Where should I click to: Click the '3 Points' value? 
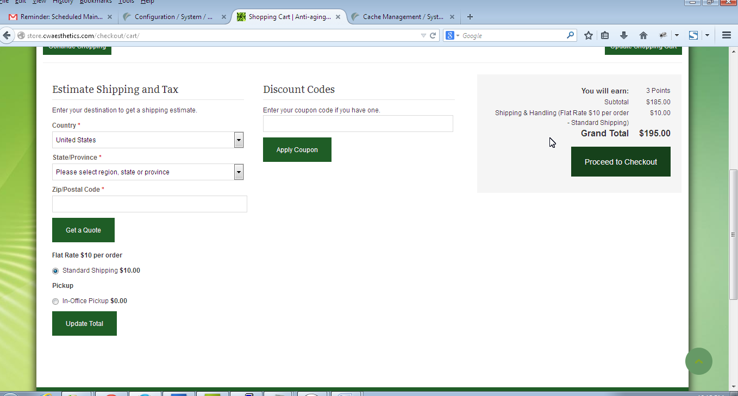[x=658, y=91]
